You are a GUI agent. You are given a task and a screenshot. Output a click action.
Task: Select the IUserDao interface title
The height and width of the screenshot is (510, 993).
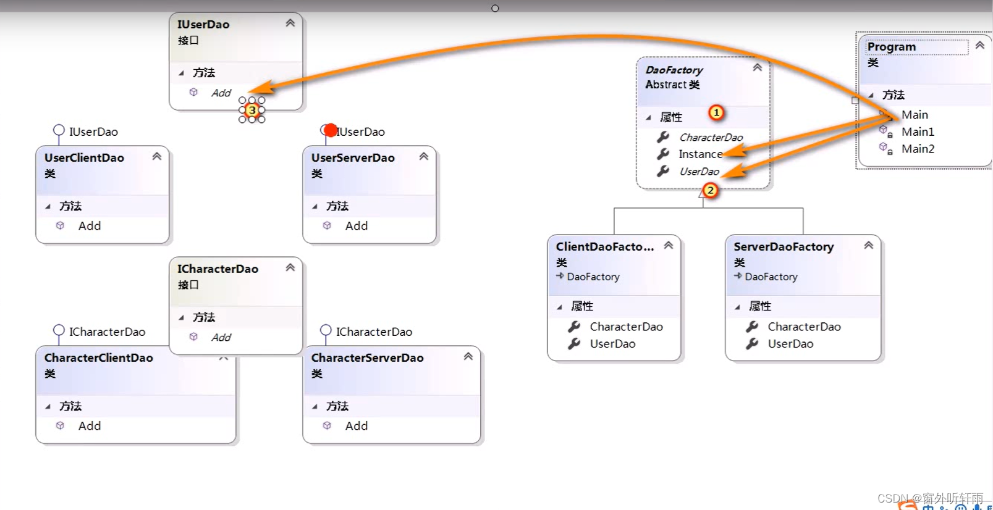(203, 24)
